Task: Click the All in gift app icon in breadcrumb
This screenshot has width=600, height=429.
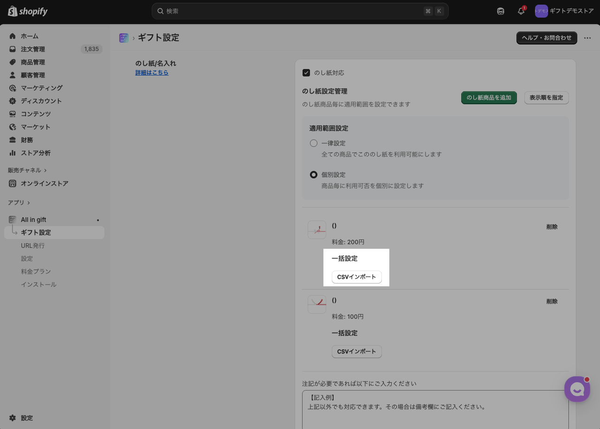Action: (x=124, y=38)
